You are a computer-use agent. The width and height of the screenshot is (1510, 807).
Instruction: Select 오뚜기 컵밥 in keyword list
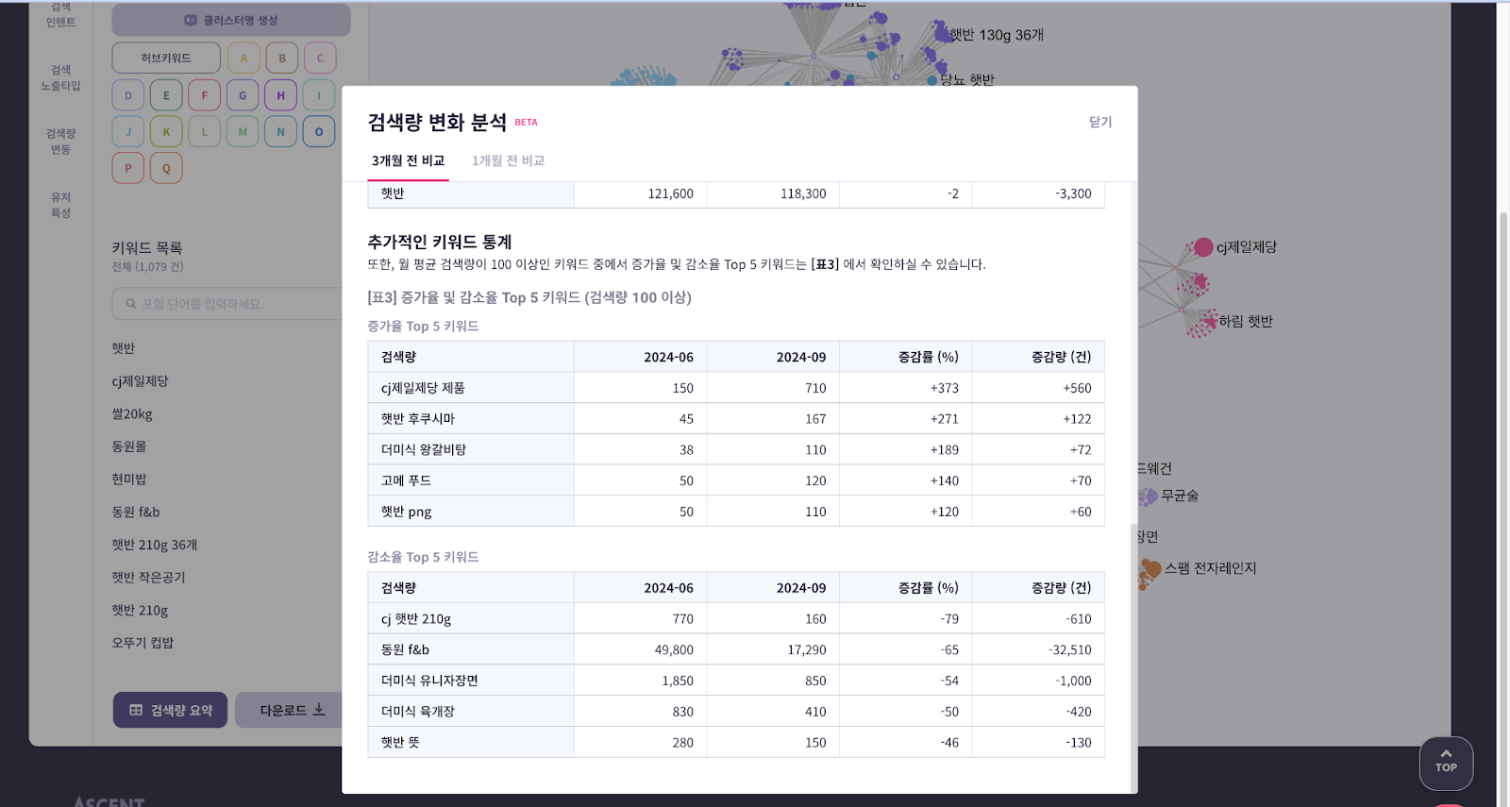click(x=143, y=643)
